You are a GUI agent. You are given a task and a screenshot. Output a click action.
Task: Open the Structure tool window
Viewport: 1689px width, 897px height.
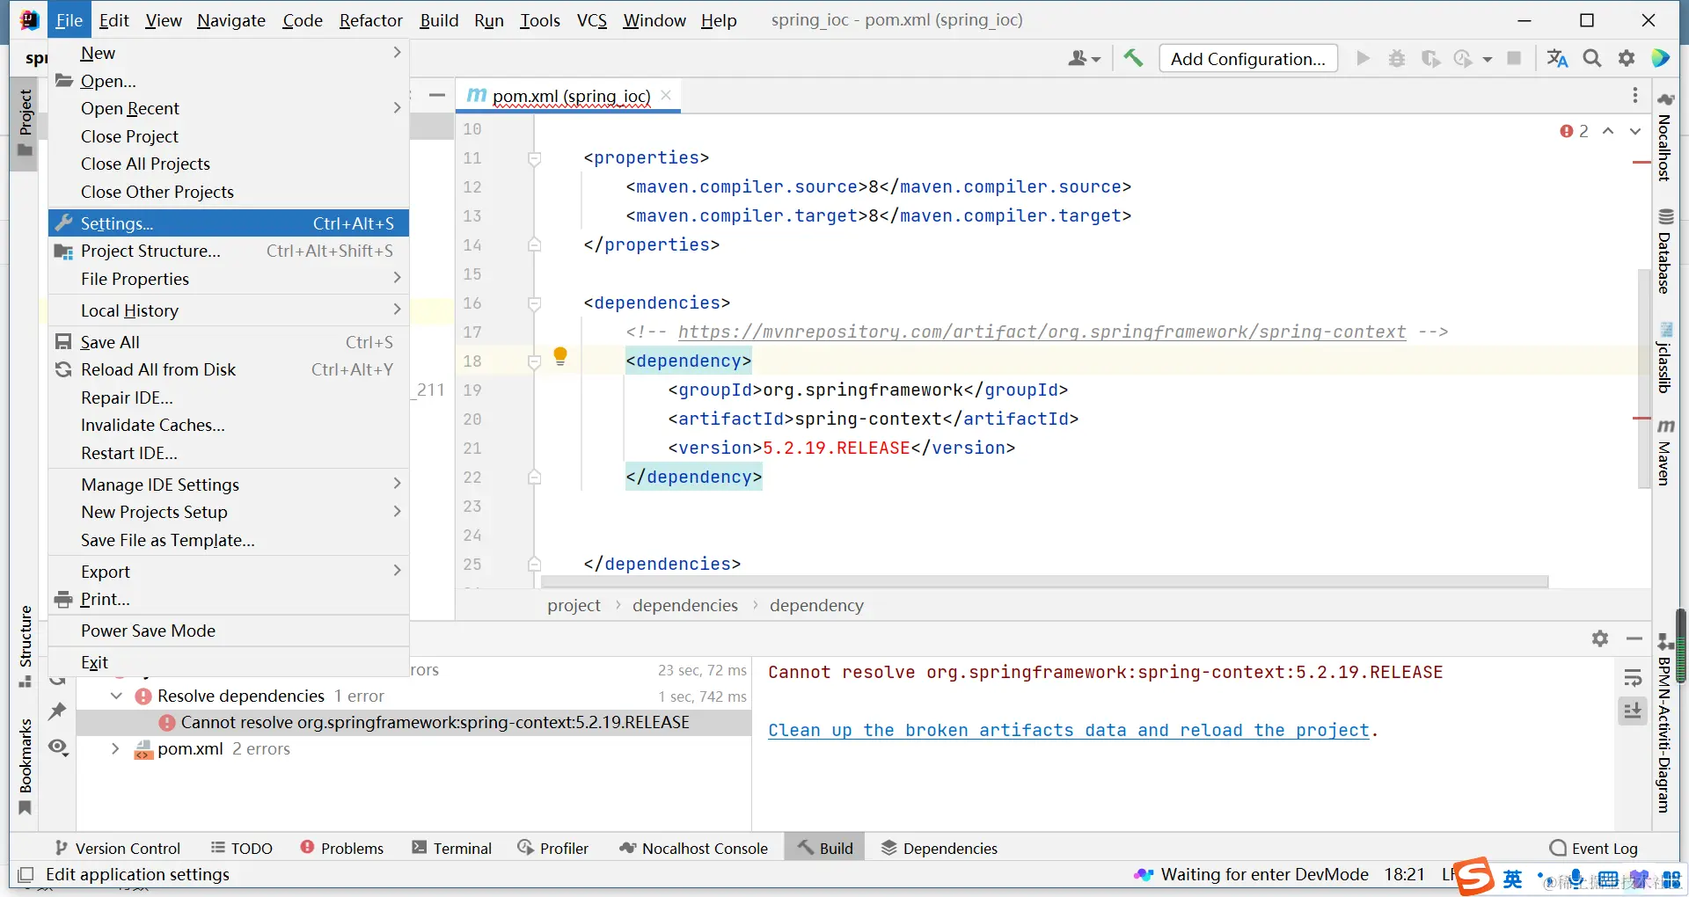click(x=25, y=646)
